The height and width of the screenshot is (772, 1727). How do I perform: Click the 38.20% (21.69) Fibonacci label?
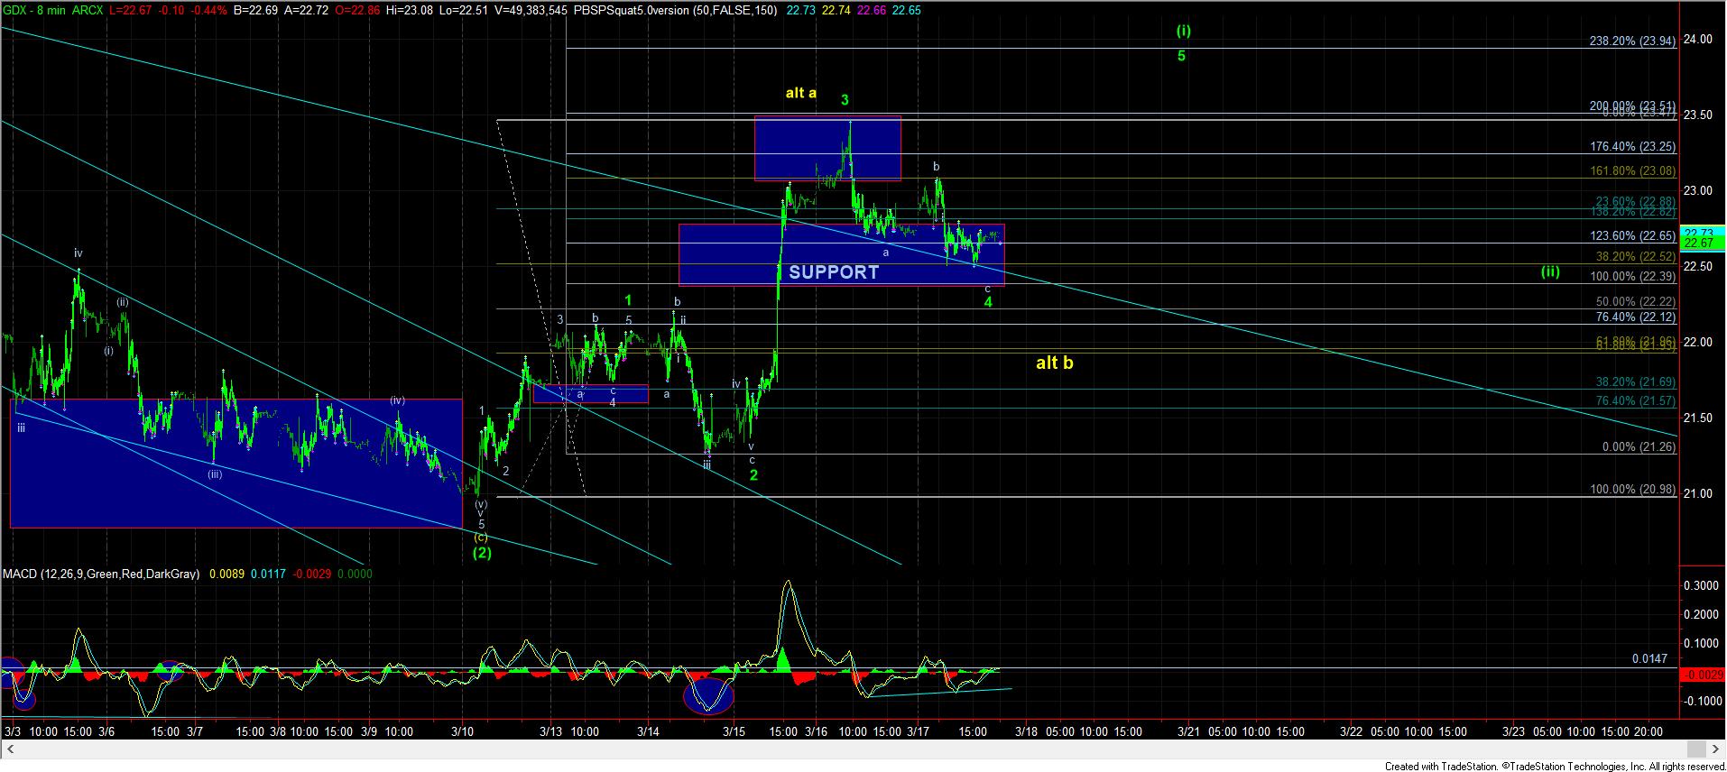1636,382
